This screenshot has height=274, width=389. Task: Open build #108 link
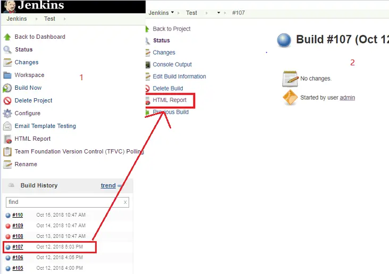click(18, 236)
